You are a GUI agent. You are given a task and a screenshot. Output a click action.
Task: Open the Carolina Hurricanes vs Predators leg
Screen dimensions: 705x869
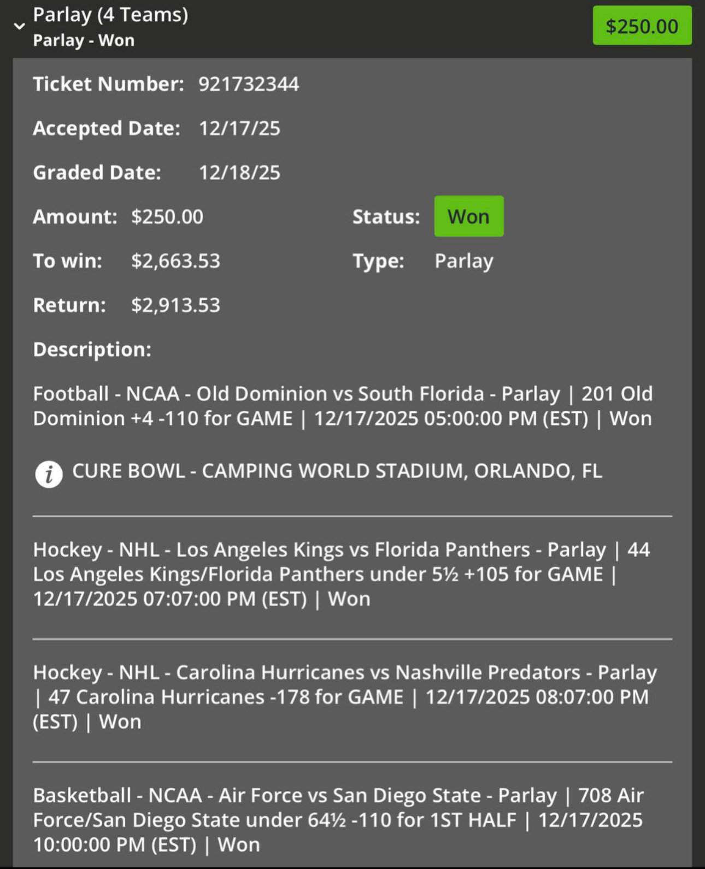[344, 697]
